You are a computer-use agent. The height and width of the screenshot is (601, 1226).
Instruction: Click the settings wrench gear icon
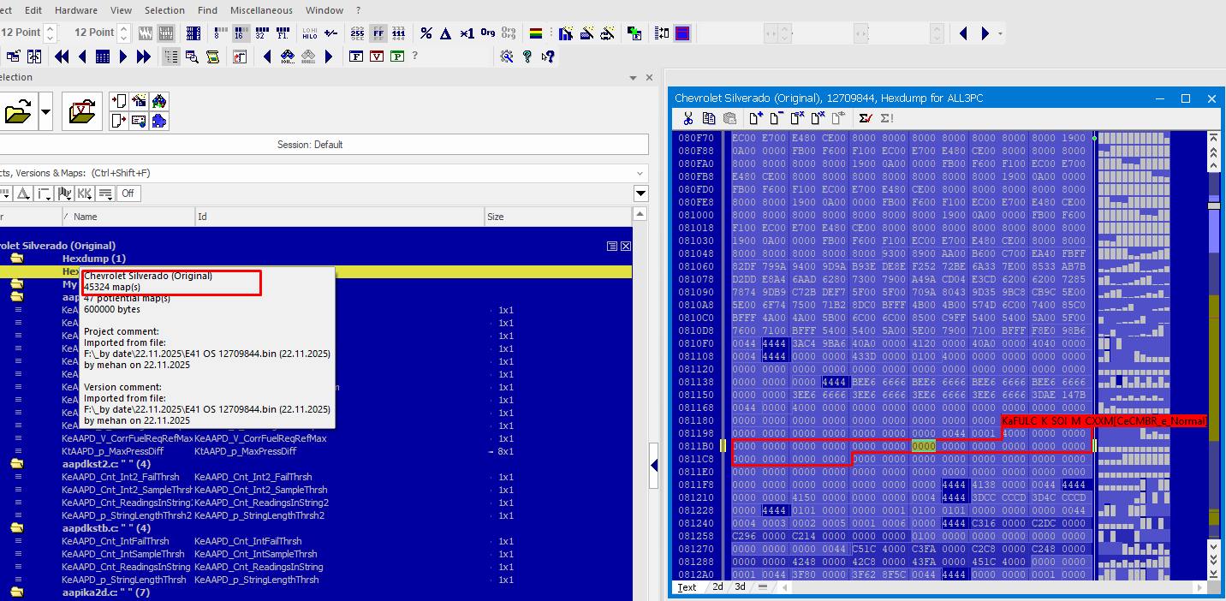507,57
